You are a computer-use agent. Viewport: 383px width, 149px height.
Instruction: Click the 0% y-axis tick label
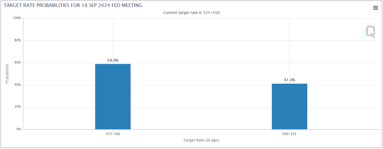pos(19,129)
